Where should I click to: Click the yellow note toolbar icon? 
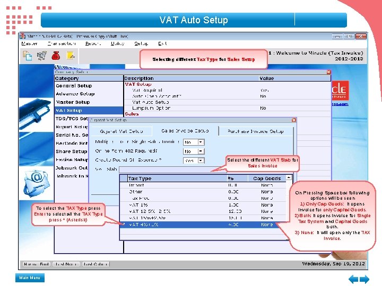[70, 56]
